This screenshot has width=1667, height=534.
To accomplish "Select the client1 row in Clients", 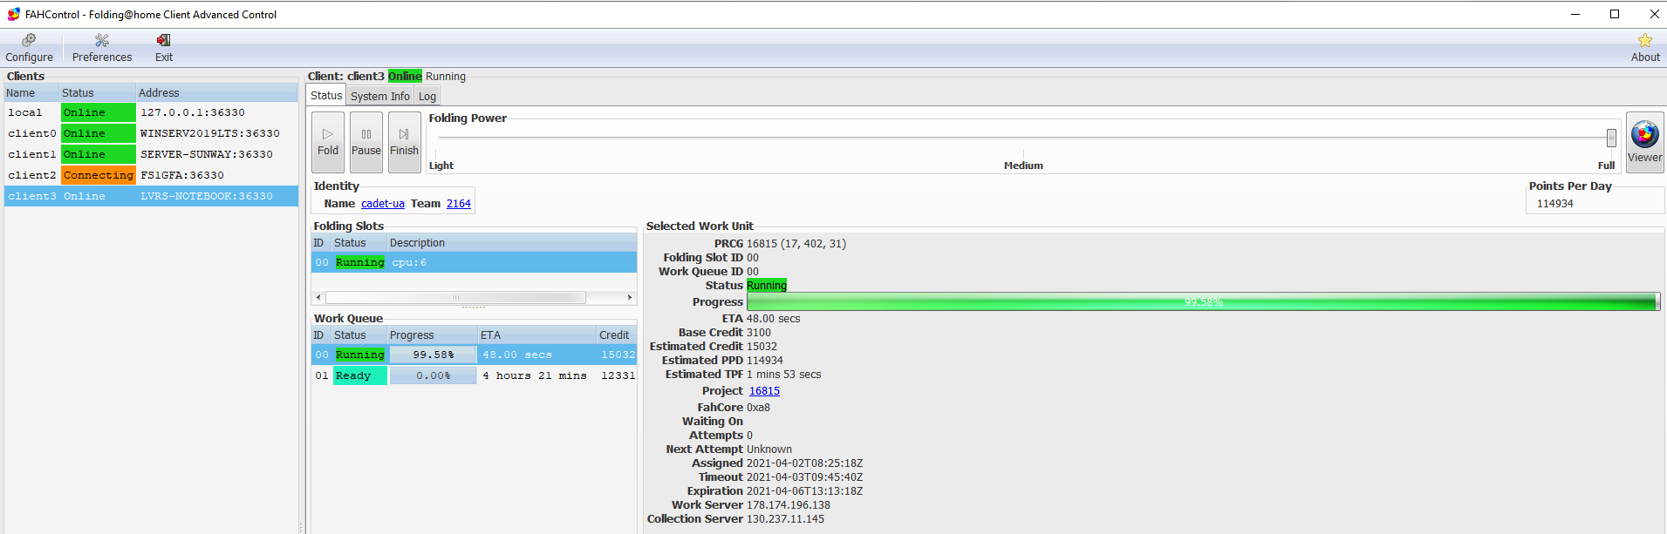I will pyautogui.click(x=151, y=154).
